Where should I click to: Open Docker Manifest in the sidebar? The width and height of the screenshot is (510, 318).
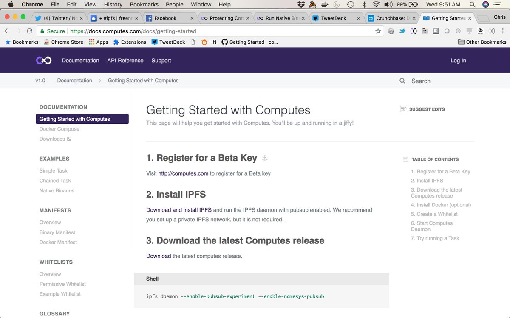(x=58, y=242)
